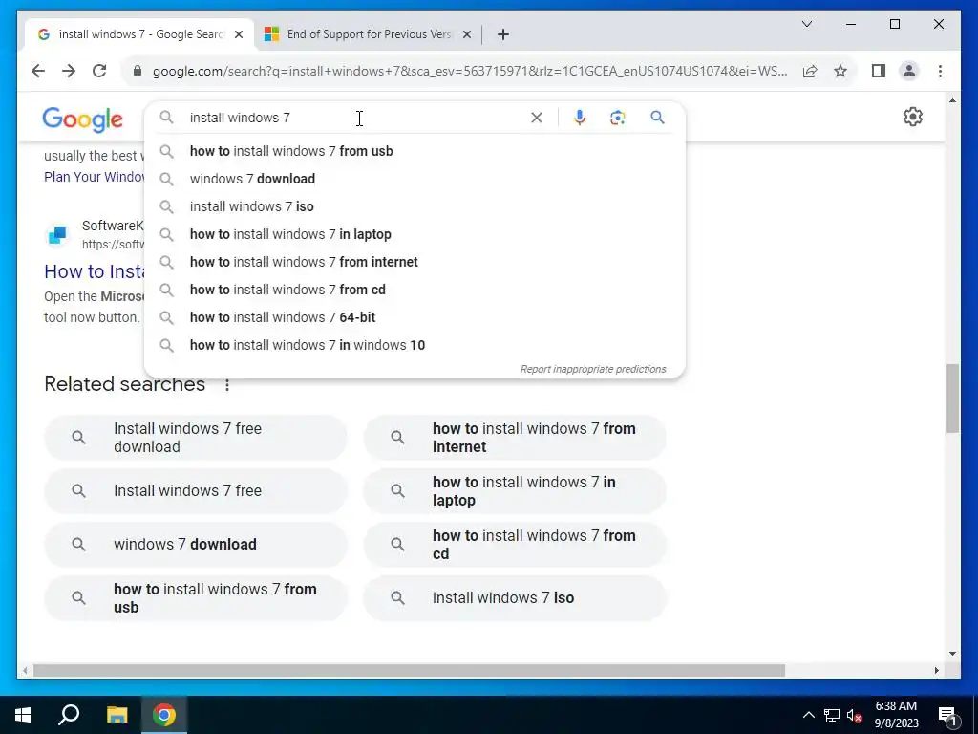
Task: Open Google Lens image search
Action: point(618,118)
